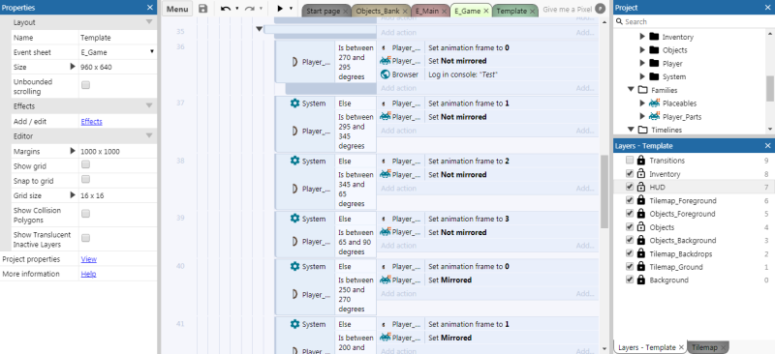Close the Properties panel
The width and height of the screenshot is (775, 354).
[150, 8]
